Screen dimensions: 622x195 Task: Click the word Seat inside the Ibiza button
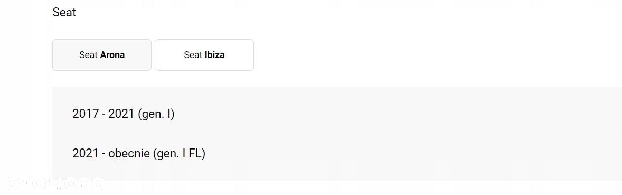click(x=193, y=55)
